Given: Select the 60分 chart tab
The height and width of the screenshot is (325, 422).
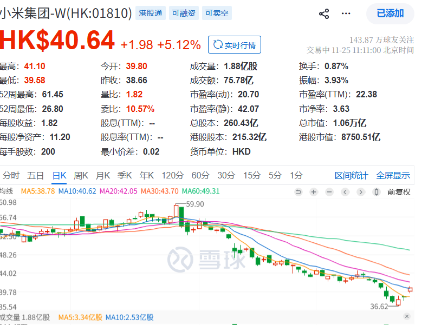Looking at the screenshot, I should pos(200,175).
